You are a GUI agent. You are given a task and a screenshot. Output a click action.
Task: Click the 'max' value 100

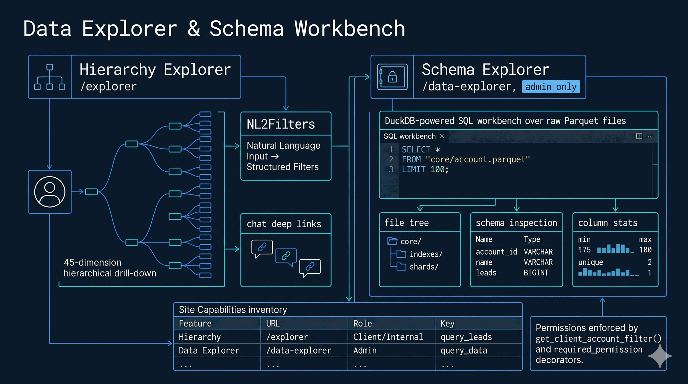pyautogui.click(x=645, y=250)
